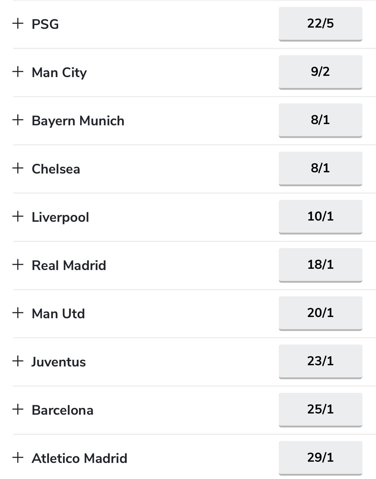Select PSG odds 22/5
Screen dimensions: 376x479
click(x=320, y=24)
